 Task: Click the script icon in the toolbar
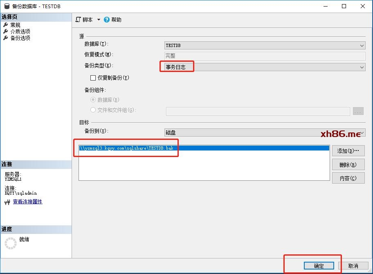[79, 20]
